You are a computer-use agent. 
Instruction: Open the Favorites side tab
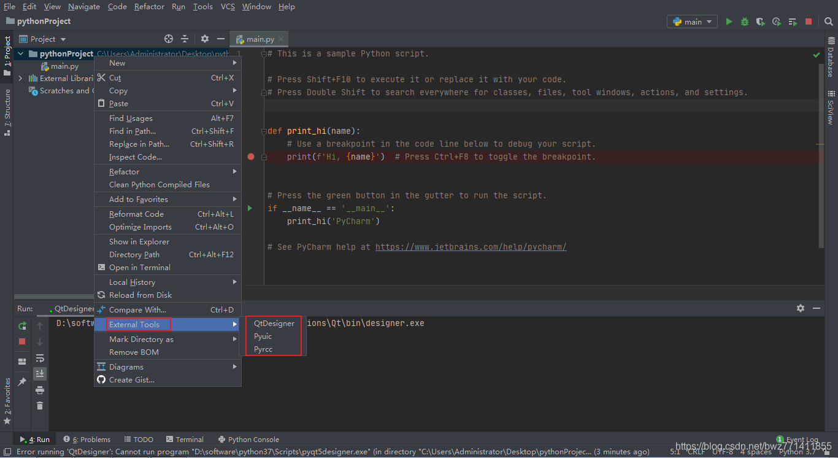(x=7, y=401)
